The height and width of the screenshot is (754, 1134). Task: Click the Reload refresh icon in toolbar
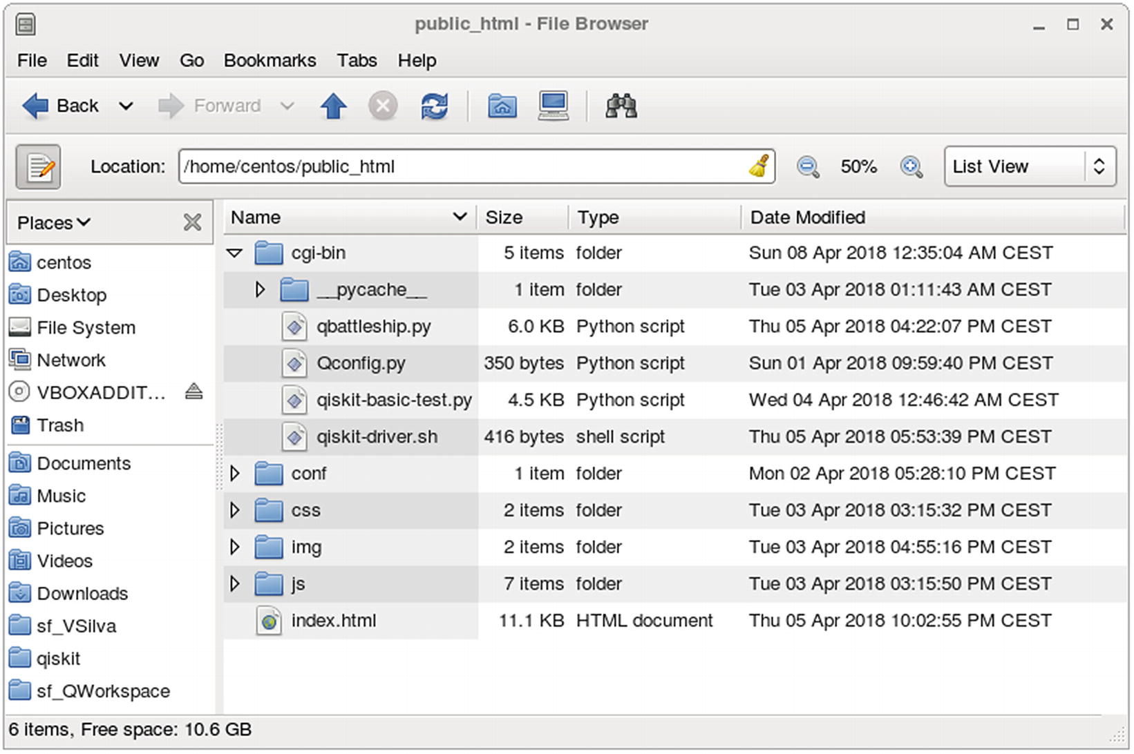pyautogui.click(x=434, y=106)
